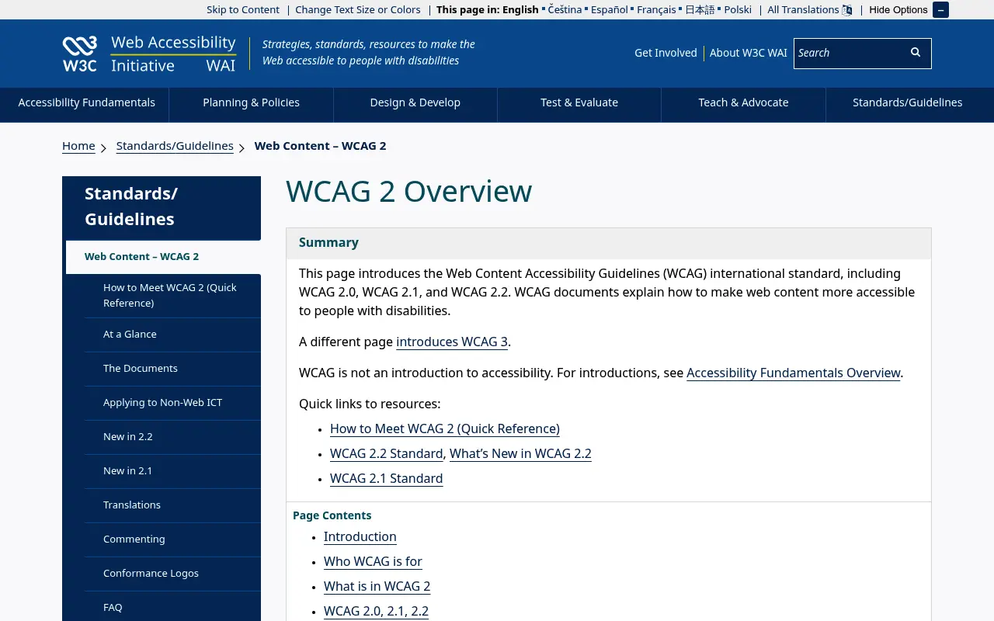
Task: Open Change Text Size or Colors
Action: tap(358, 10)
